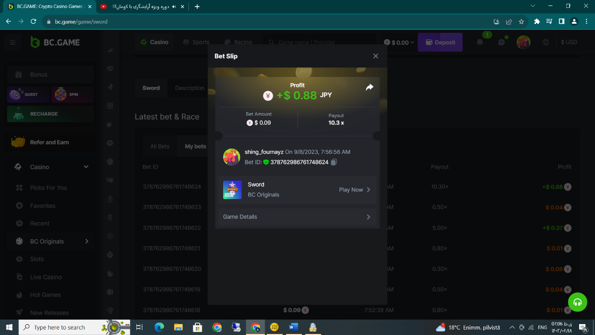
Task: Bookmark this page with the star icon
Action: tap(521, 22)
